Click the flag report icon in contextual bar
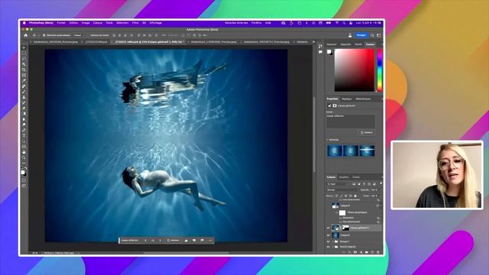 coord(202,241)
